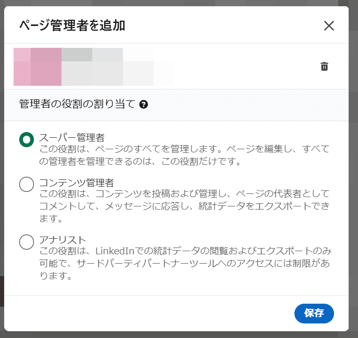Image resolution: width=358 pixels, height=338 pixels.
Task: Click the アナリスト label text
Action: click(x=63, y=240)
